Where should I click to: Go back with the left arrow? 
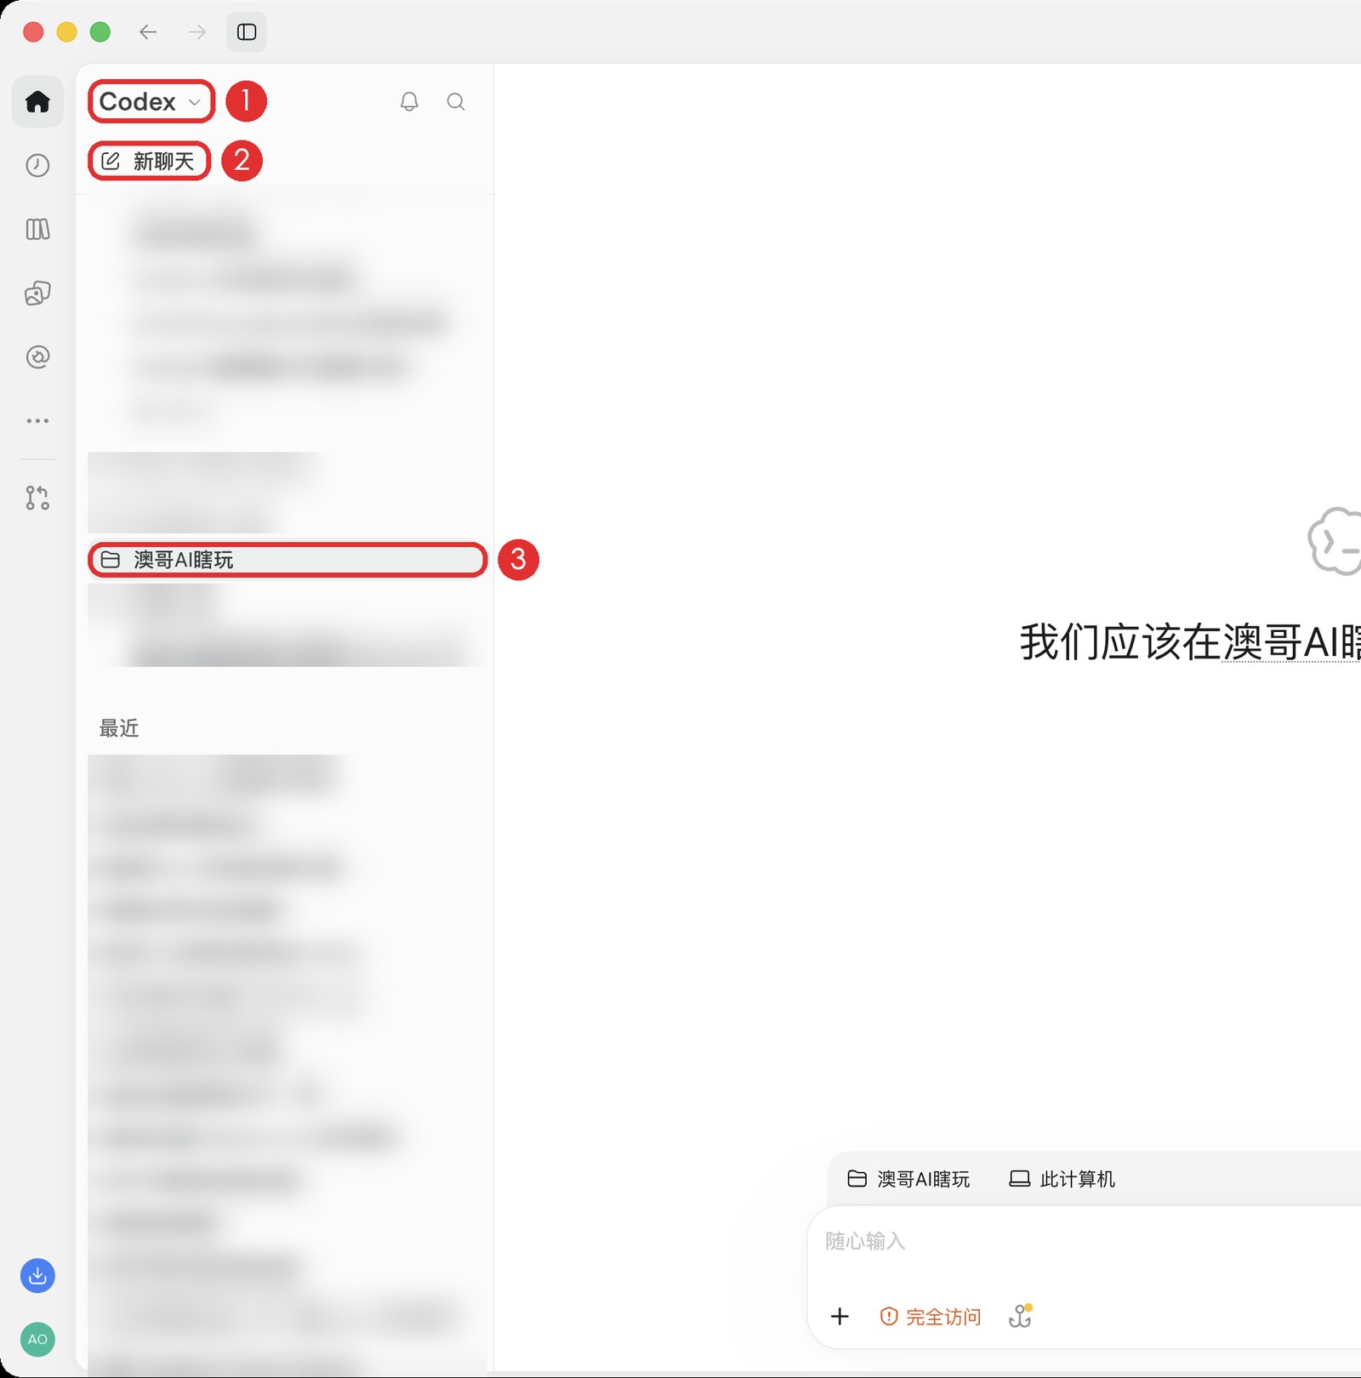point(148,32)
